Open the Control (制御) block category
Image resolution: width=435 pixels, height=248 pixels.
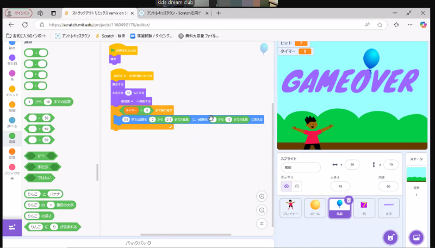(x=12, y=107)
